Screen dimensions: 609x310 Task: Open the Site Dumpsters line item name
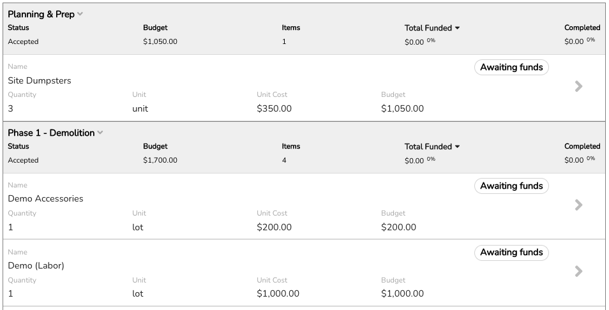[x=40, y=81]
